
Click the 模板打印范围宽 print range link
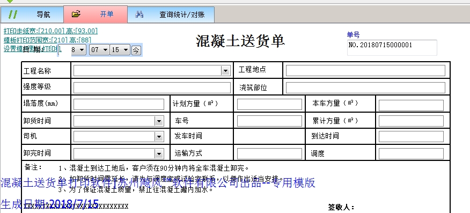[x=47, y=40]
